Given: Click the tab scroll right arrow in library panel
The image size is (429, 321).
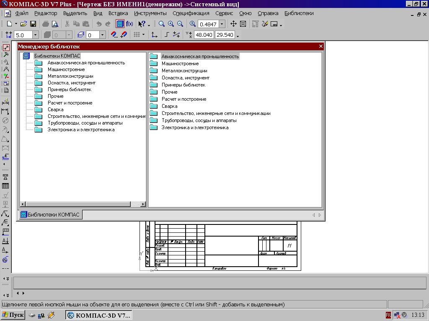Looking at the screenshot, I should [x=320, y=215].
